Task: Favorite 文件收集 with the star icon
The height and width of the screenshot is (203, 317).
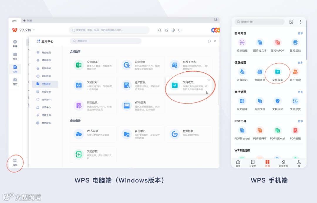Action: tap(209, 80)
